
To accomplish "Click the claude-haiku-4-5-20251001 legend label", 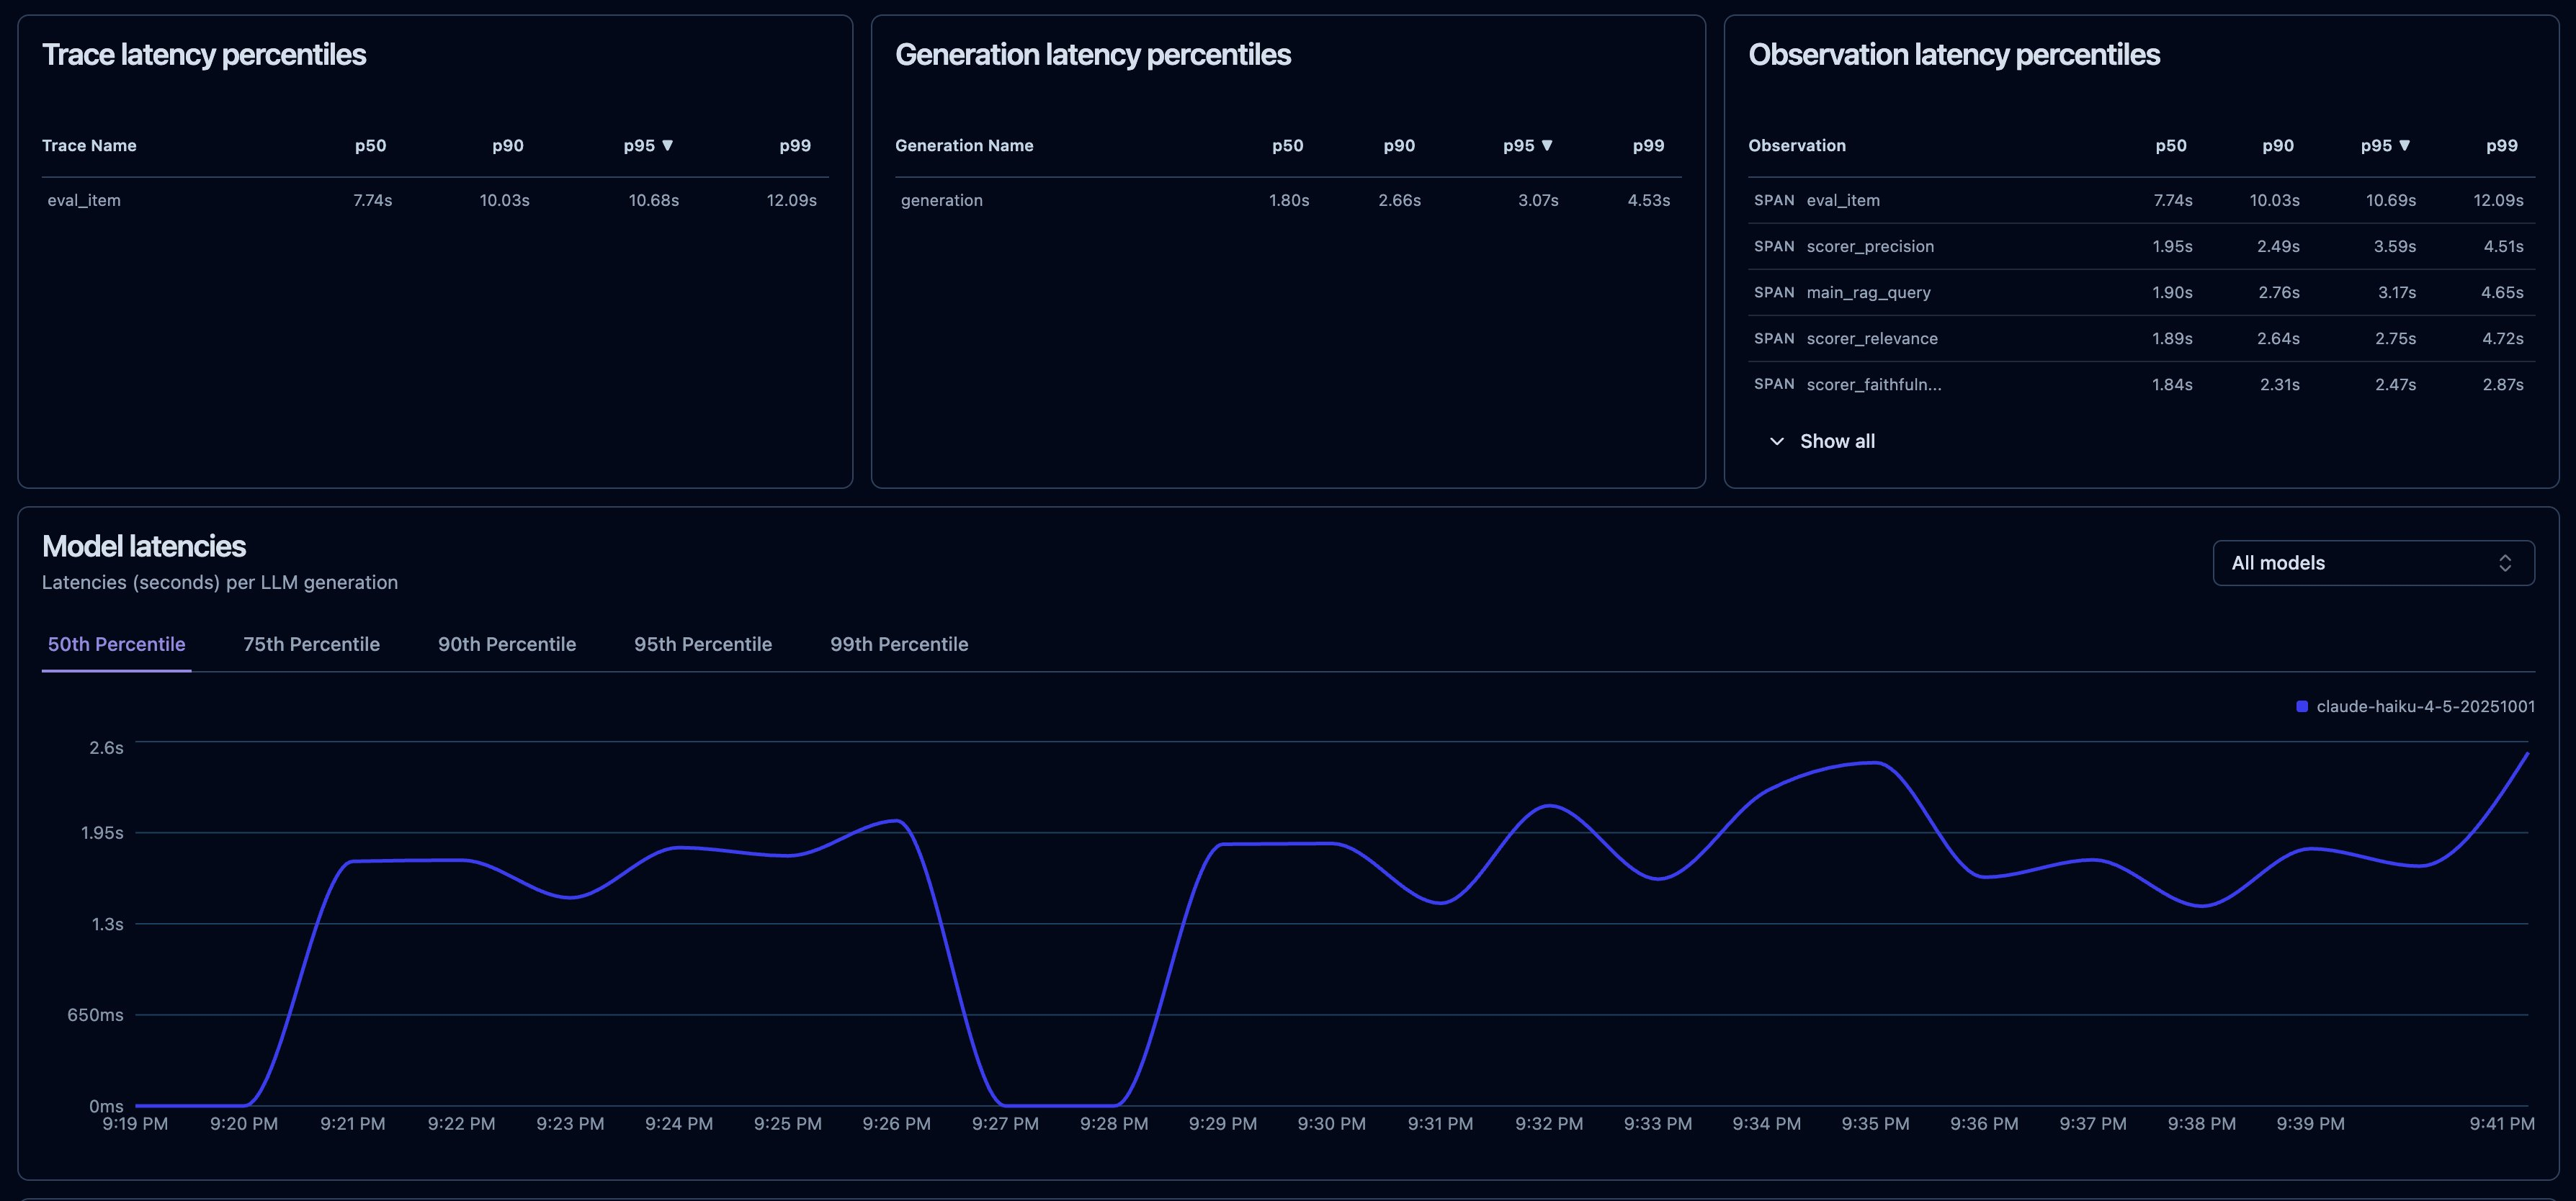I will point(2425,706).
